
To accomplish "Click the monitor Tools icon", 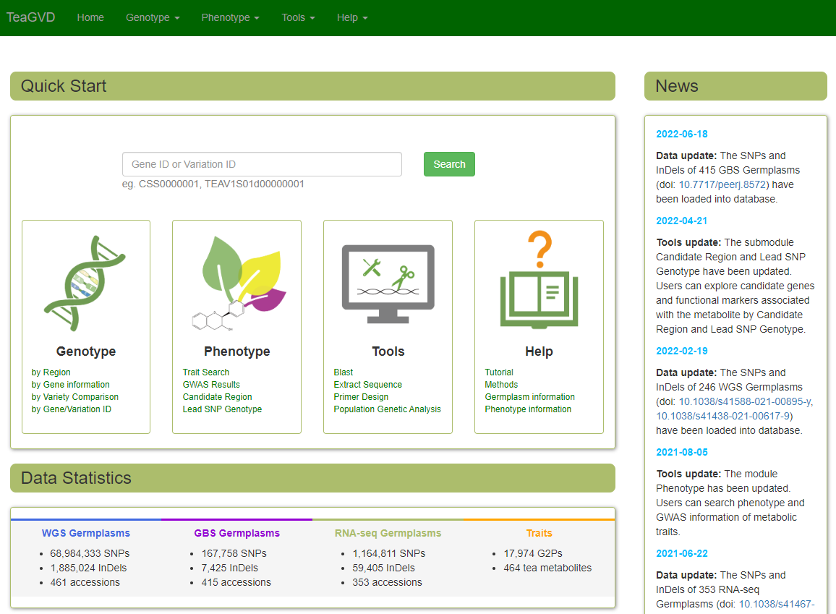I will click(x=388, y=283).
